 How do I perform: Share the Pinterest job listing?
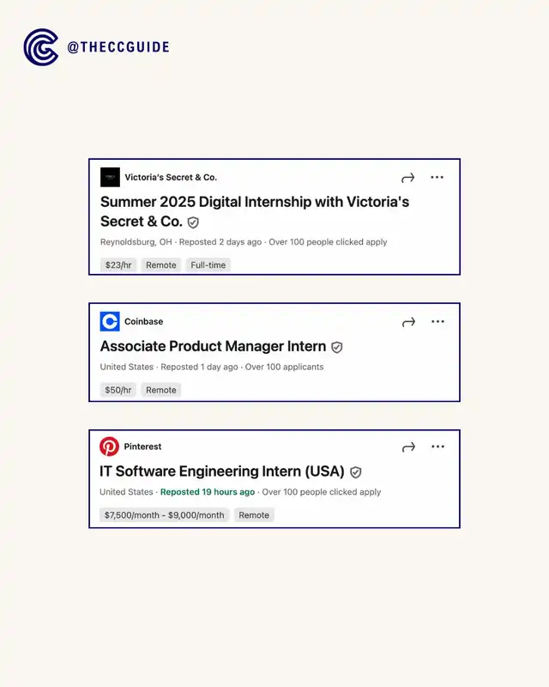tap(409, 447)
